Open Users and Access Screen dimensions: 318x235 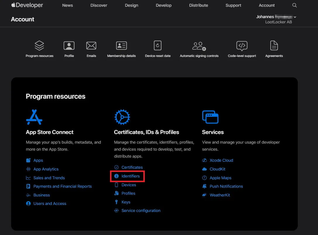pyautogui.click(x=50, y=204)
